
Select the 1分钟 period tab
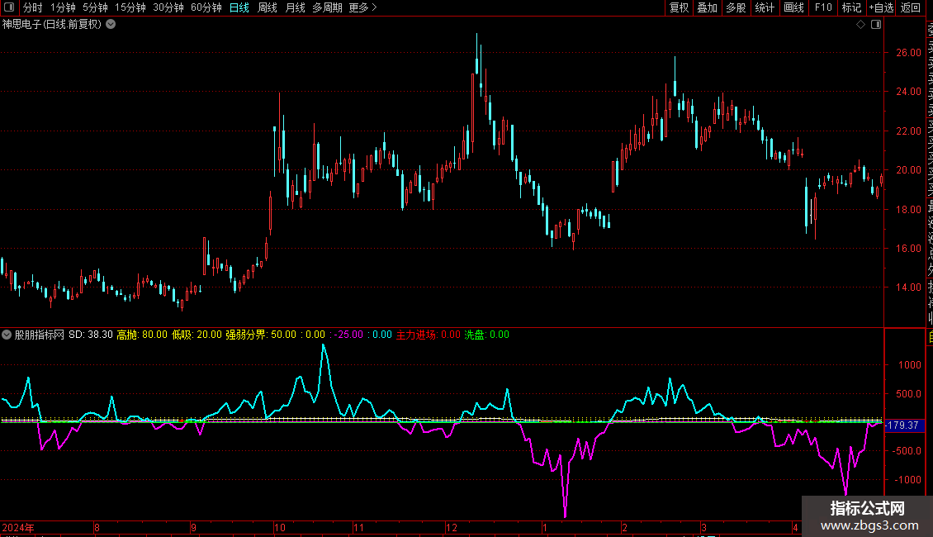pyautogui.click(x=63, y=7)
